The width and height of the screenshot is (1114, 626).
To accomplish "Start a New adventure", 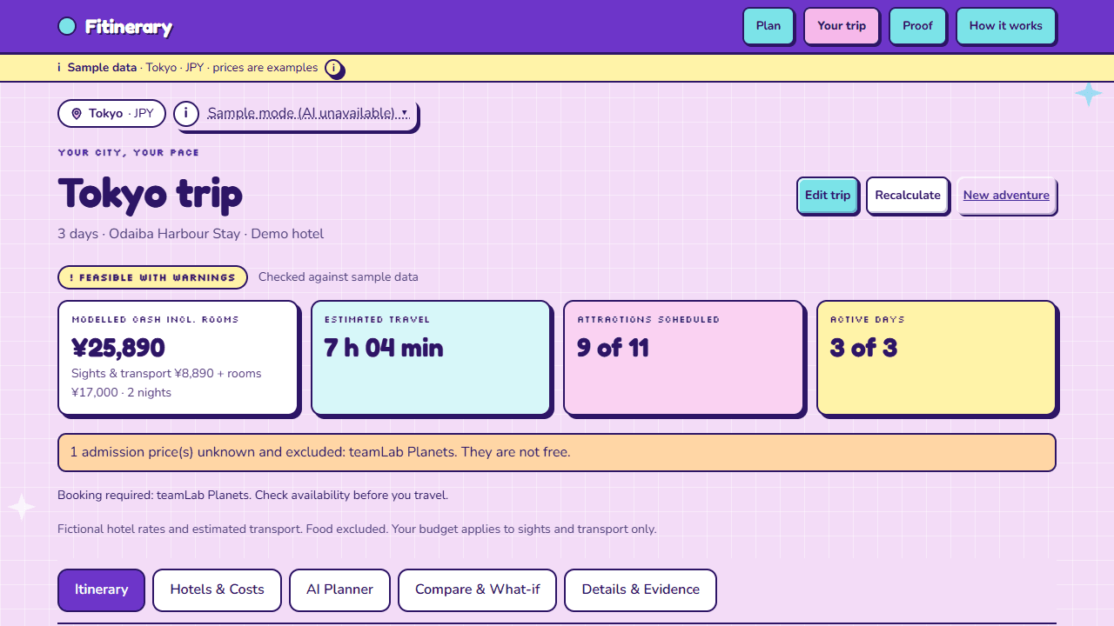I will [1006, 196].
